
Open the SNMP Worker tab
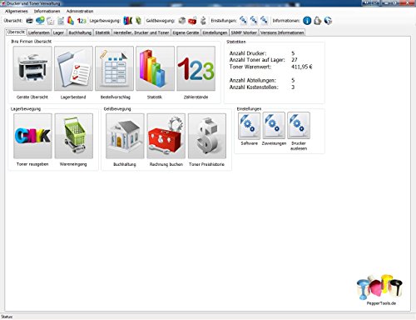[x=244, y=32]
